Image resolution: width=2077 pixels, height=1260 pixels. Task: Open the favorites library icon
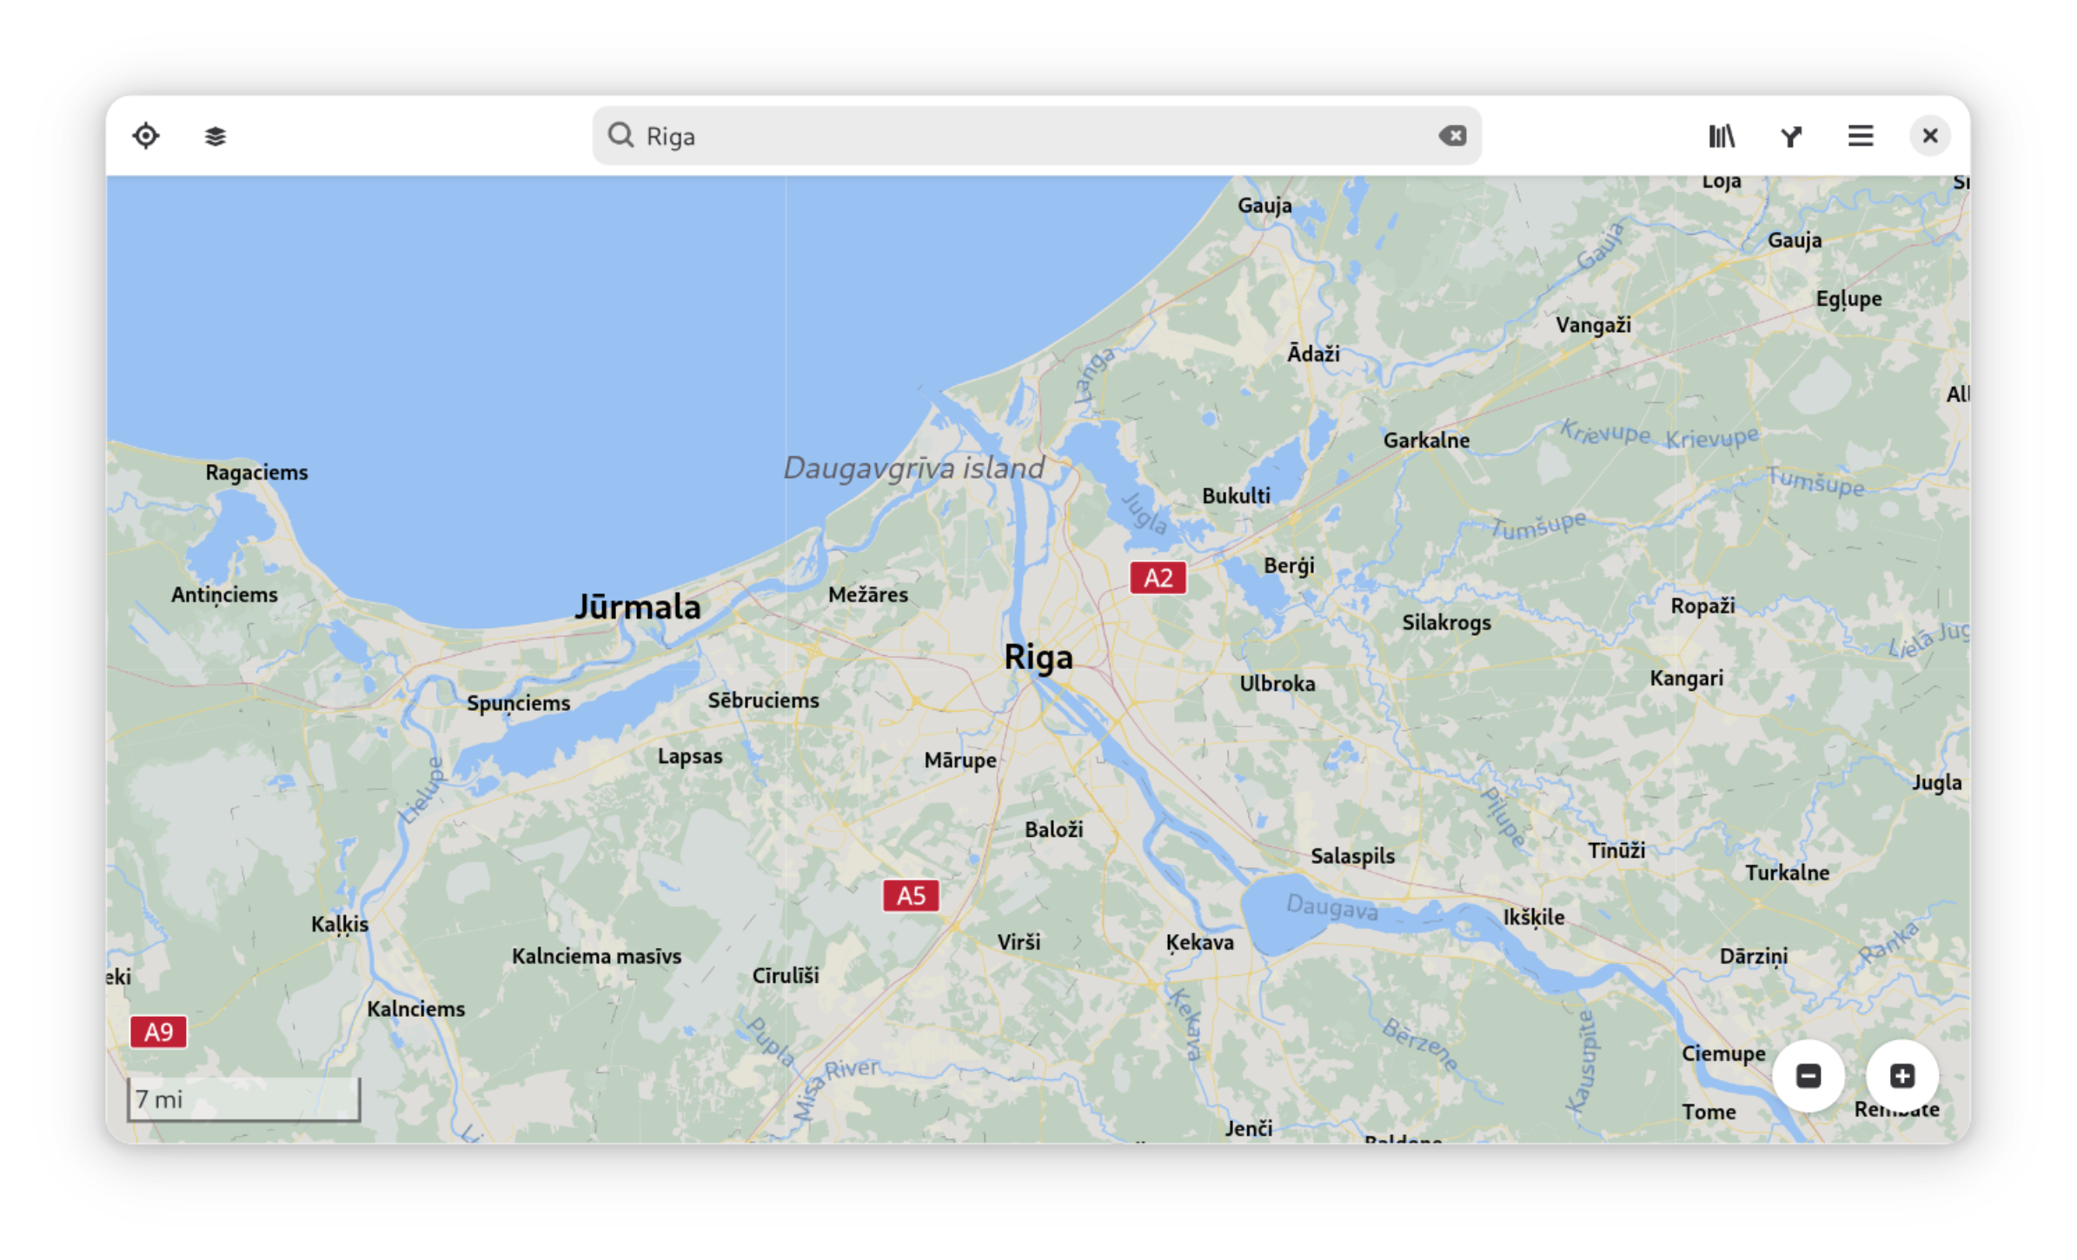point(1722,136)
